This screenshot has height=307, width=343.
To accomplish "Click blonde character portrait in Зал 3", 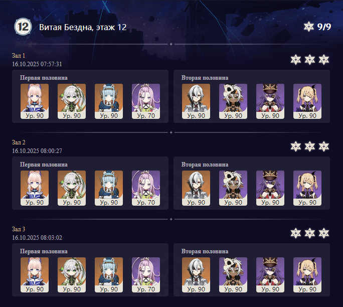I will [x=307, y=275].
